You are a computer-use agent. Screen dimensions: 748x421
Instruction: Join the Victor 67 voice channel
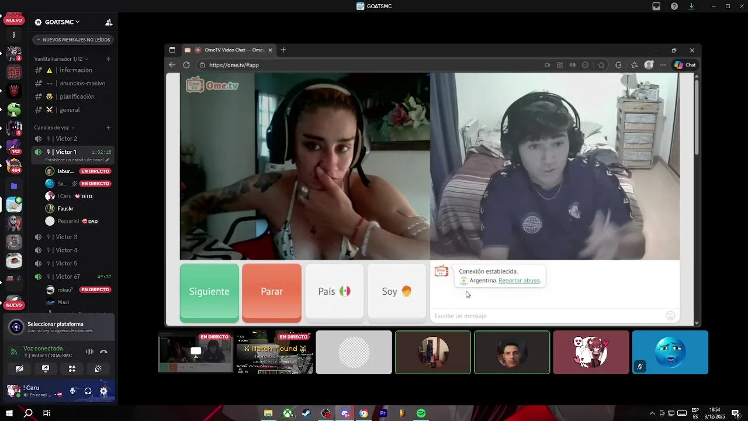tap(72, 277)
